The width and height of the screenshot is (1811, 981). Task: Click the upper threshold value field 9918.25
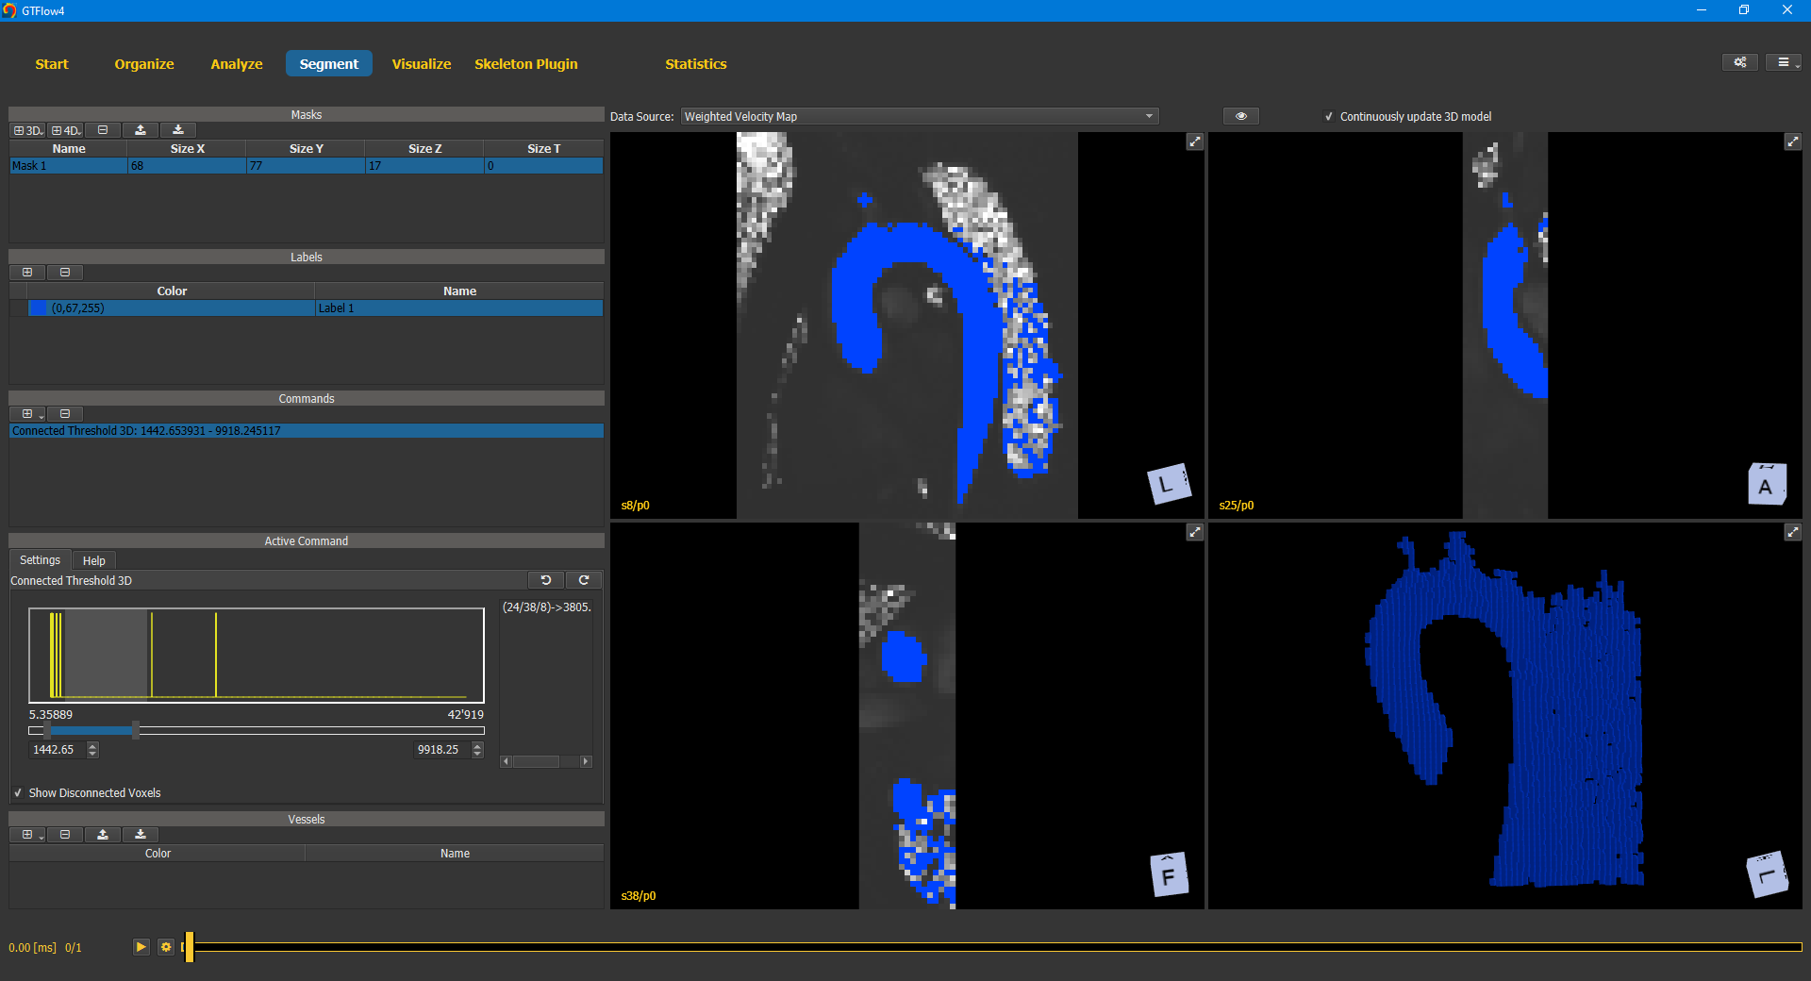click(x=442, y=750)
